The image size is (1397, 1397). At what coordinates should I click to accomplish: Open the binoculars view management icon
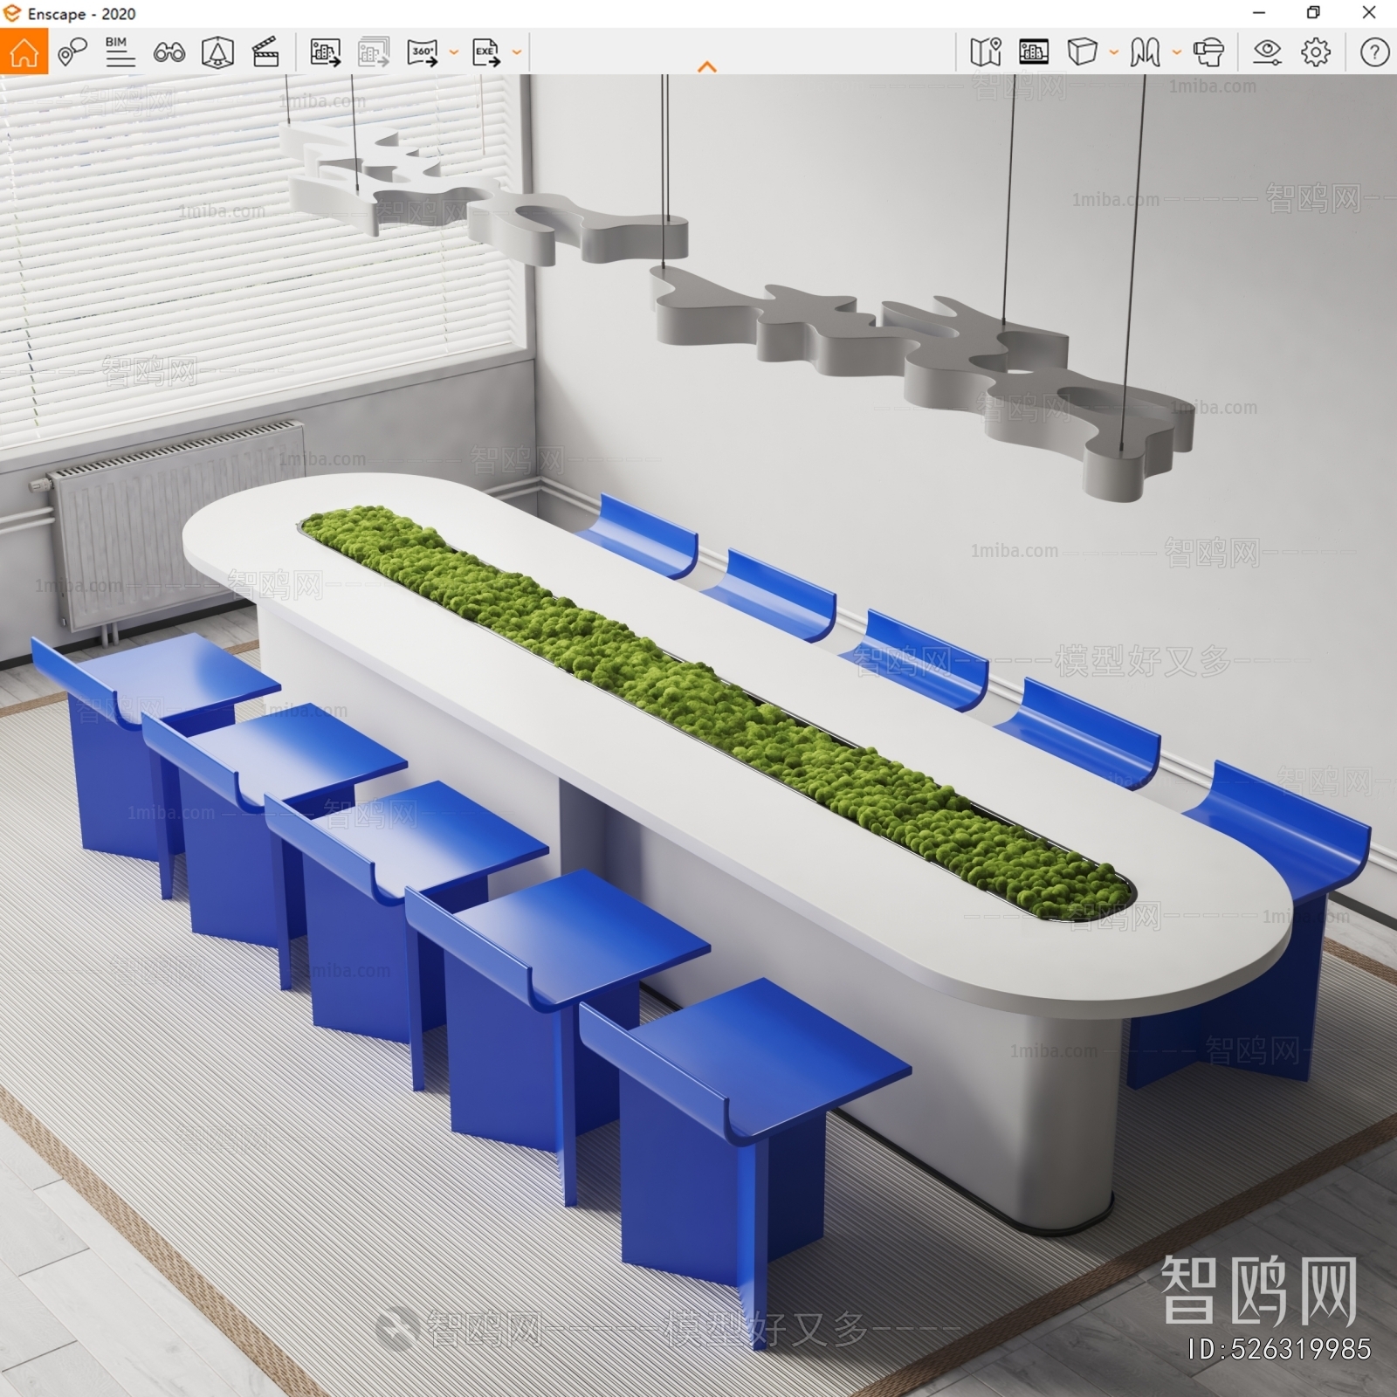tap(169, 52)
